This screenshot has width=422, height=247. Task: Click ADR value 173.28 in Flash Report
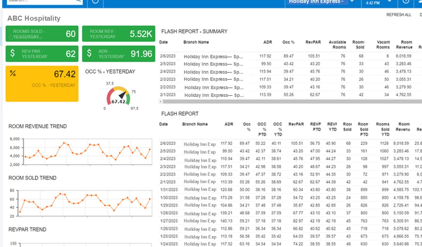coord(226,197)
